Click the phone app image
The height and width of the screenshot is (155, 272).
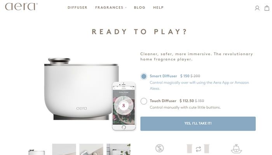[124, 106]
